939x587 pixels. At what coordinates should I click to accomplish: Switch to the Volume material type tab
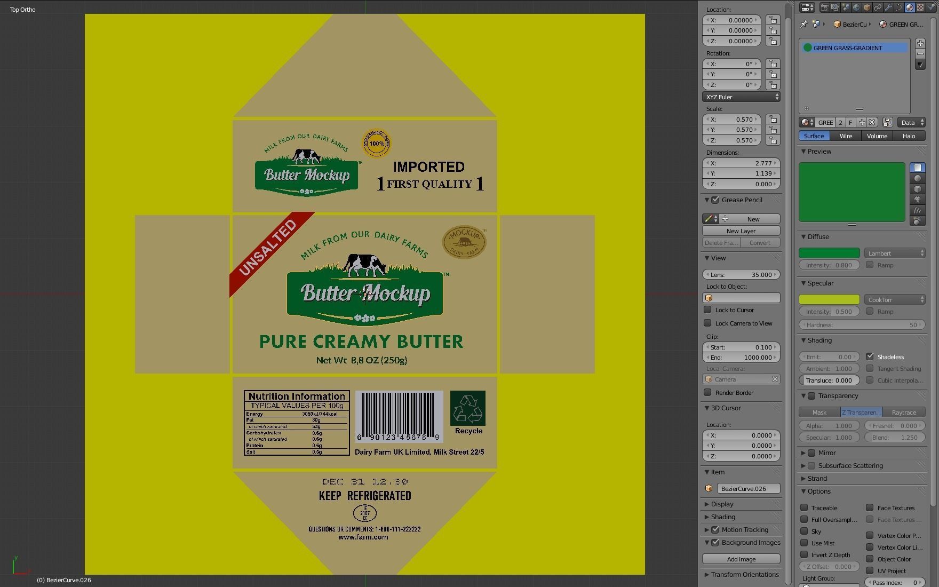[x=877, y=136]
